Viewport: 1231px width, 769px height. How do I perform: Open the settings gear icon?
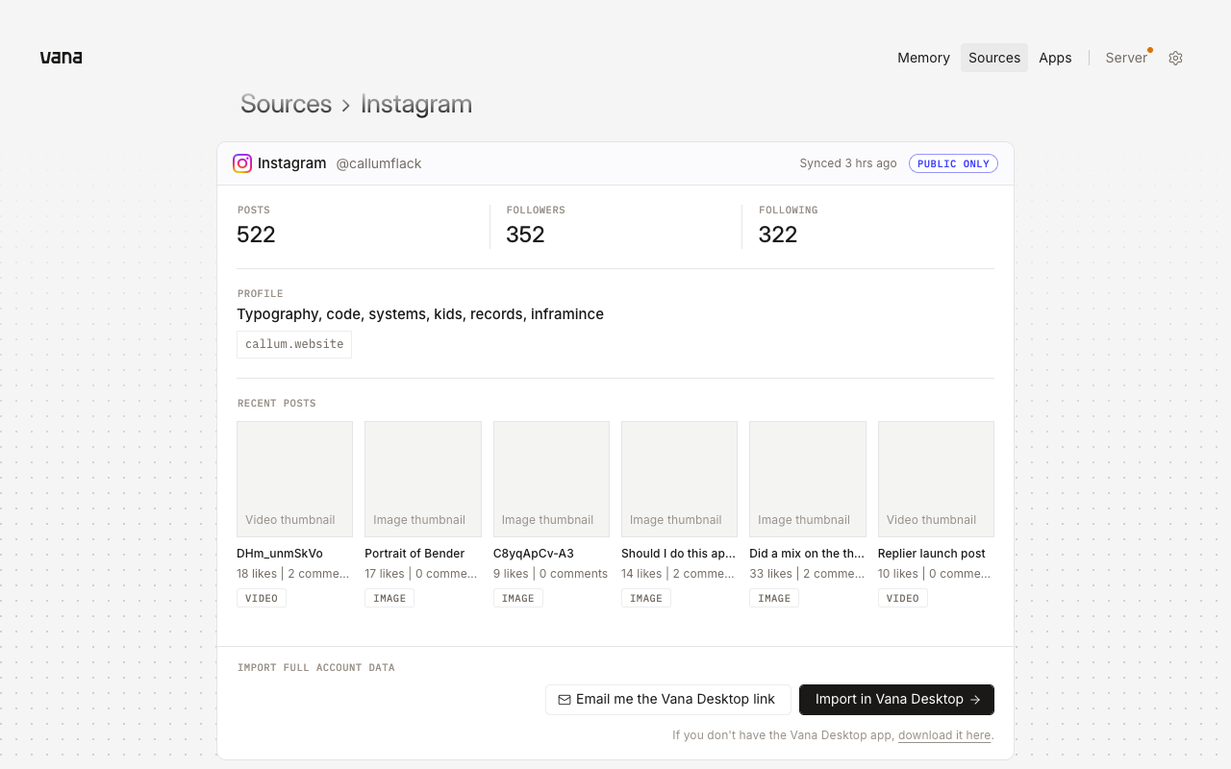pos(1175,58)
